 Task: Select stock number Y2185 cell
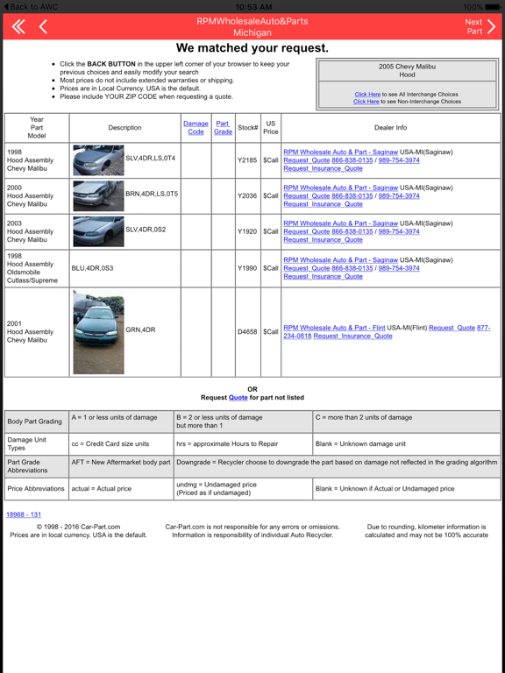pos(247,160)
